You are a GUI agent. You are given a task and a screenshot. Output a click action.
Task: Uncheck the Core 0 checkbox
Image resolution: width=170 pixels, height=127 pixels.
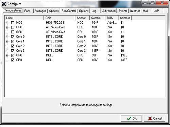(13, 37)
